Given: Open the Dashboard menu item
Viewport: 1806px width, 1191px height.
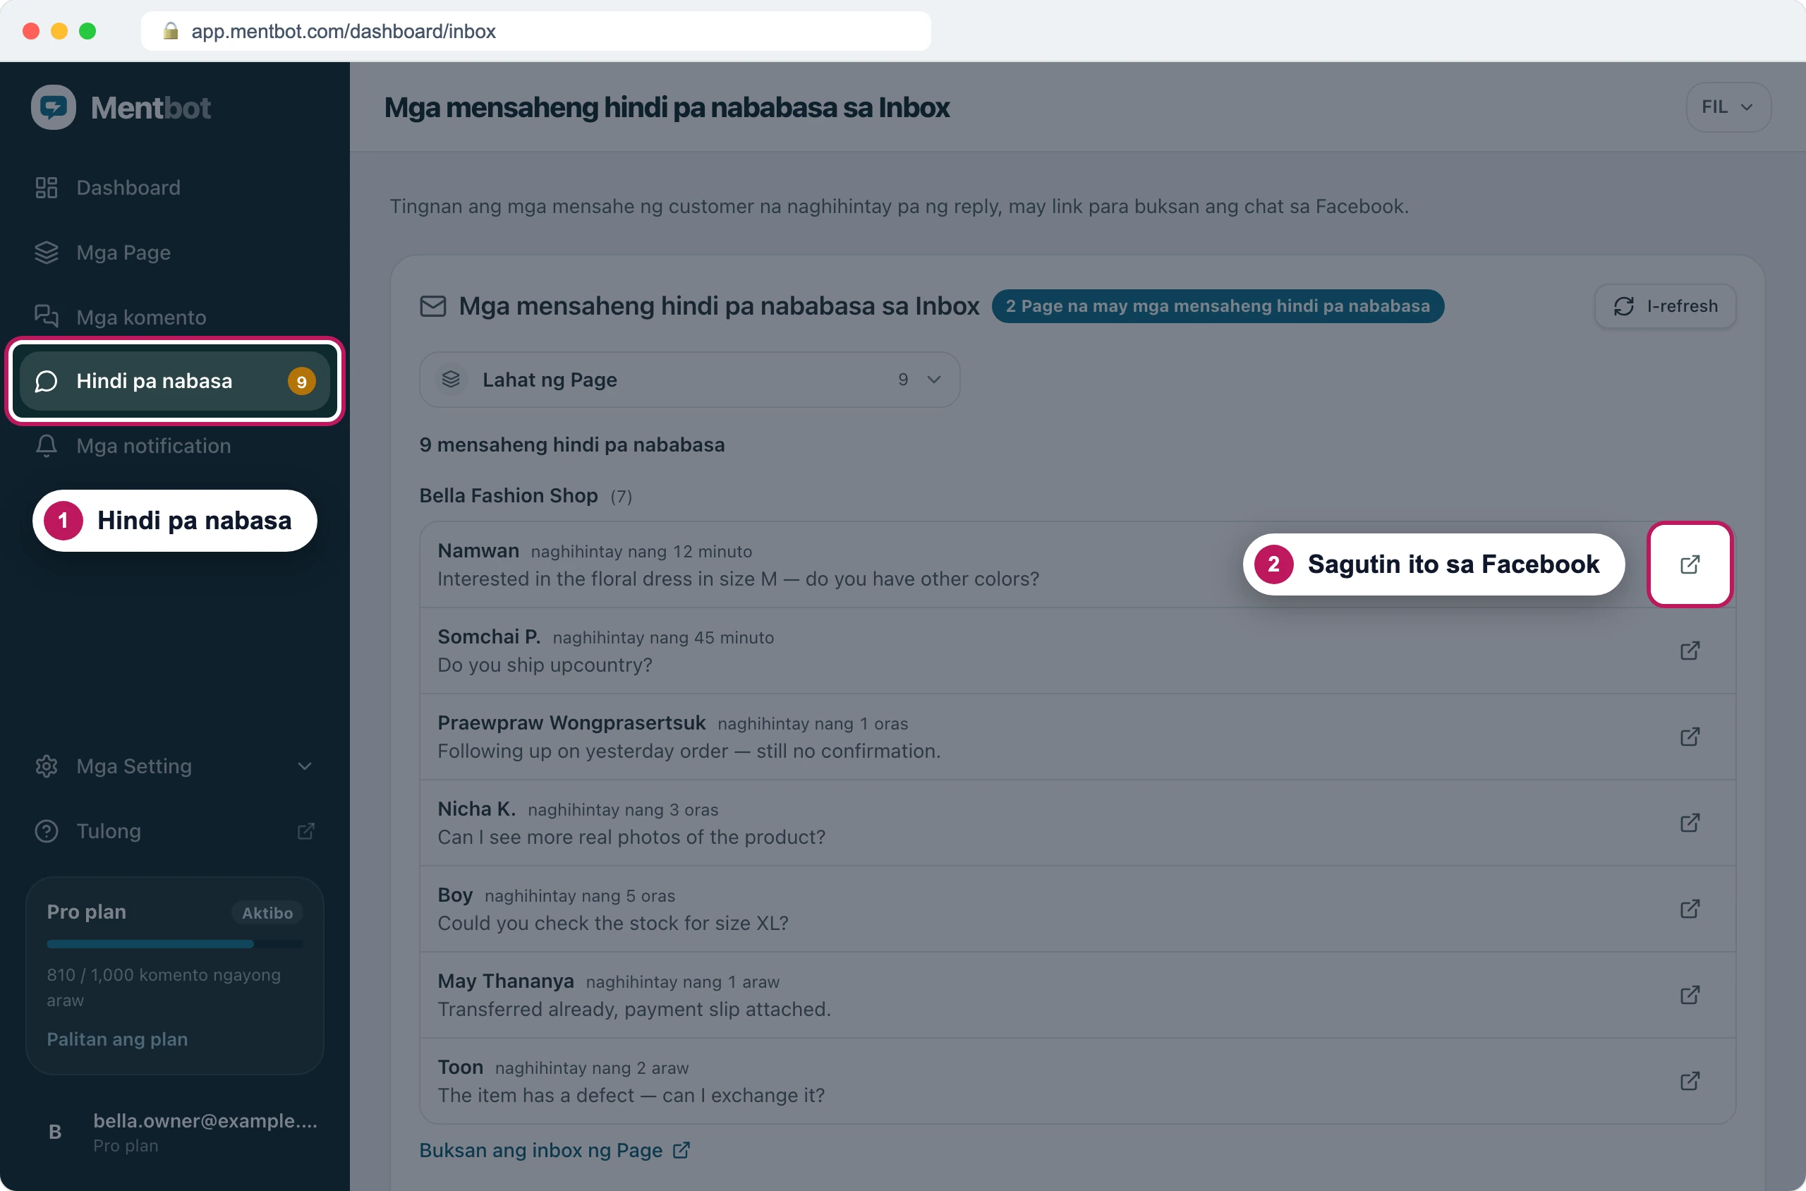Looking at the screenshot, I should click(x=175, y=188).
